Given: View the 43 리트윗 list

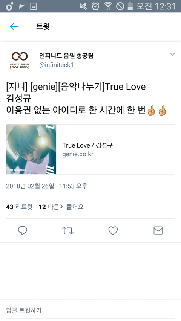Looking at the screenshot, I should 19,207.
